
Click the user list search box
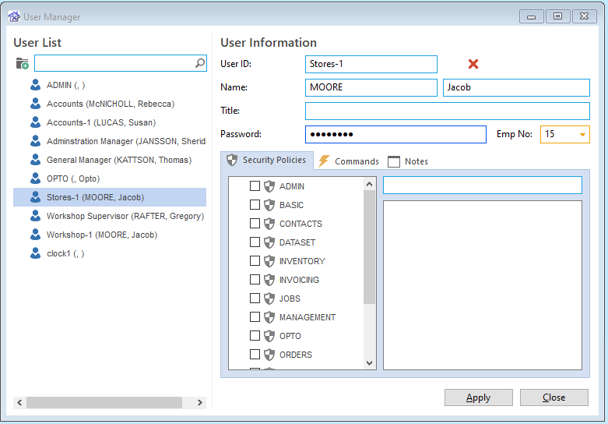point(120,63)
